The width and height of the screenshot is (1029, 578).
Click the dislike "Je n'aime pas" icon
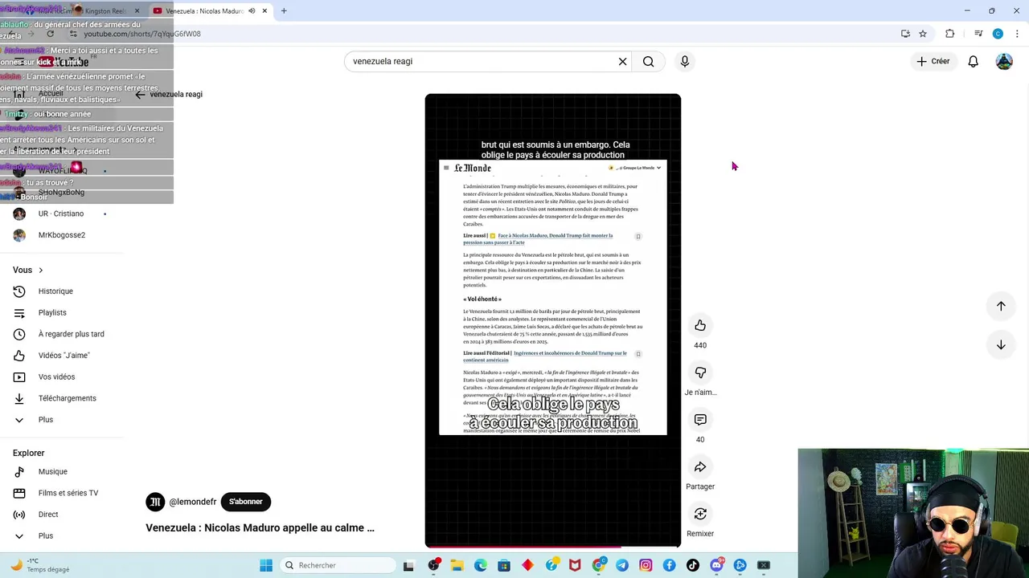[x=700, y=372]
